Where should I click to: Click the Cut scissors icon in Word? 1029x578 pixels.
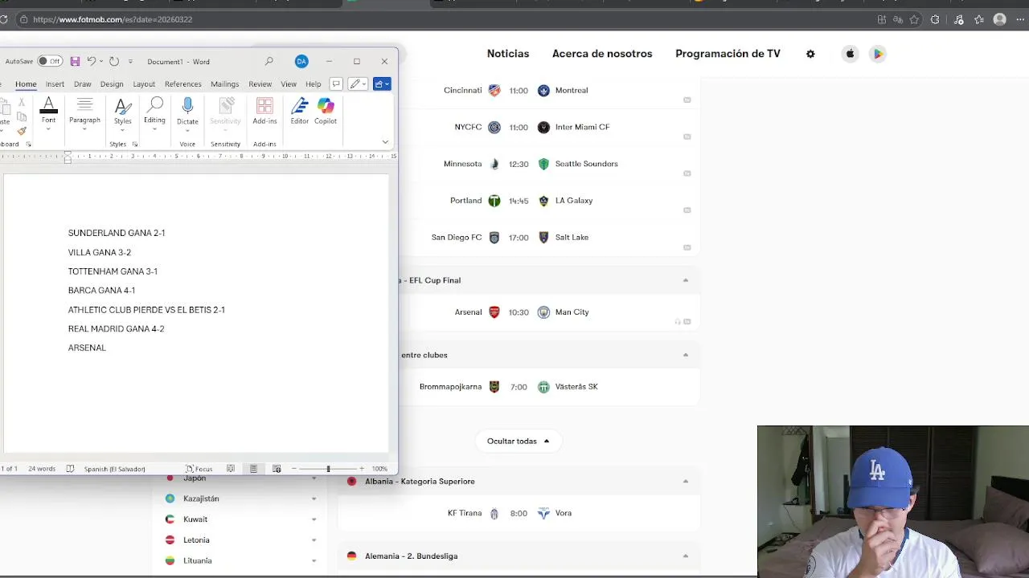[22, 103]
